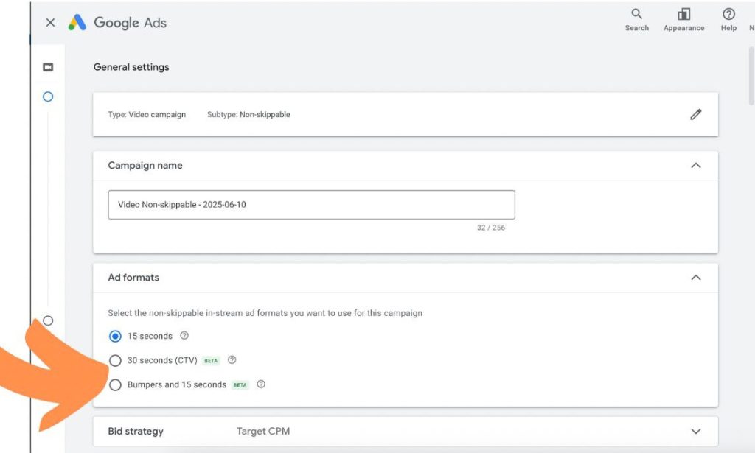755x453 pixels.
Task: Click the second step circle in sidebar
Action: coord(48,320)
